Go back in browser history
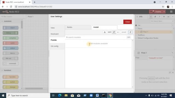The width and height of the screenshot is (175, 98). click(3, 7)
